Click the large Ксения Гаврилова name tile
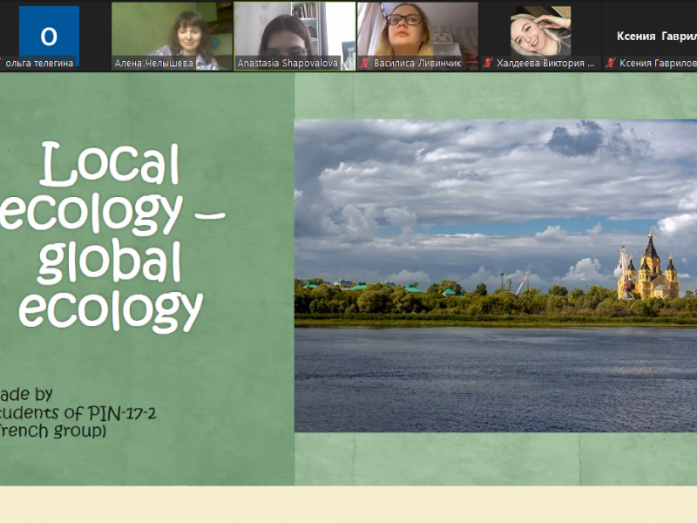 [655, 36]
